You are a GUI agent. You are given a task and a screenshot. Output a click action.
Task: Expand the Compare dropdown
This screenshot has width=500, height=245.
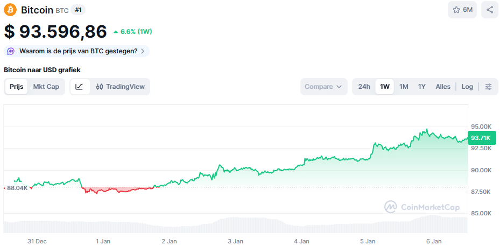tap(323, 87)
